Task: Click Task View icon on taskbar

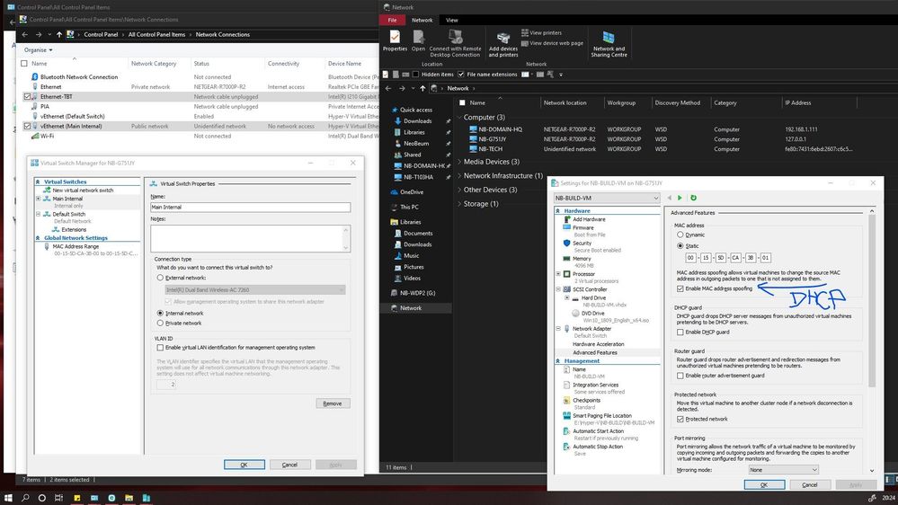Action: point(58,498)
